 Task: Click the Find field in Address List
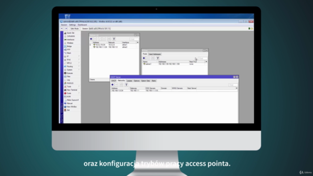click(134, 39)
